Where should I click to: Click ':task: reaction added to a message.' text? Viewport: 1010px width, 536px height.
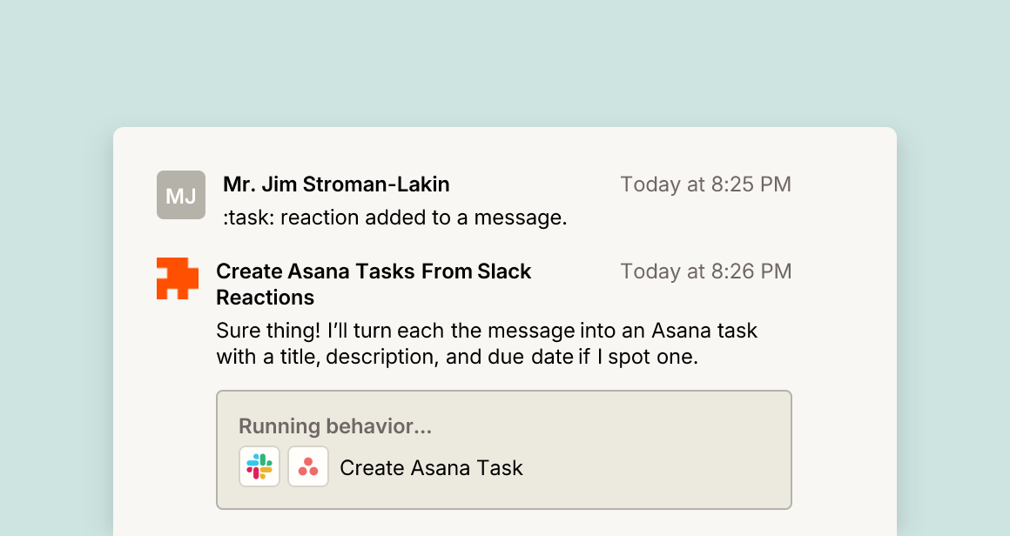(394, 218)
